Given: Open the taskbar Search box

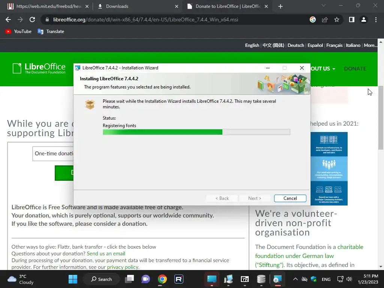Looking at the screenshot, I should (101, 279).
